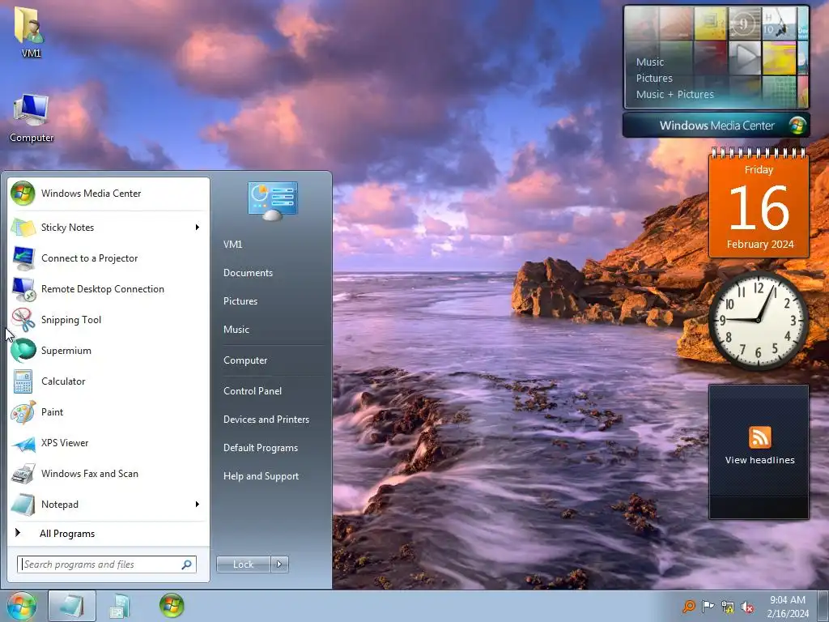Click the calendar gadget showing Friday 16

(x=759, y=204)
